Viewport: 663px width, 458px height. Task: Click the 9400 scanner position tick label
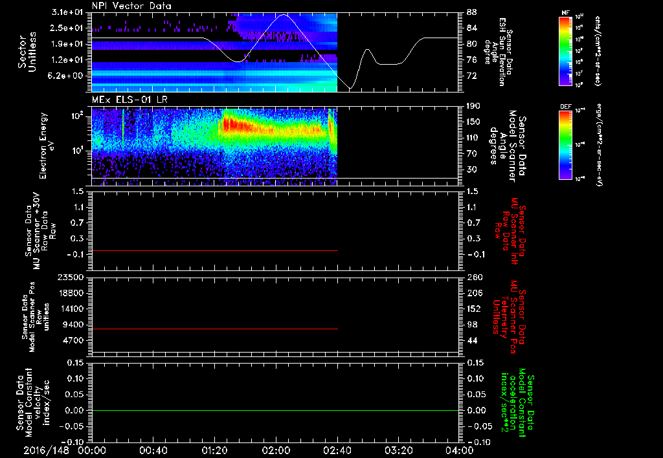pyautogui.click(x=73, y=325)
